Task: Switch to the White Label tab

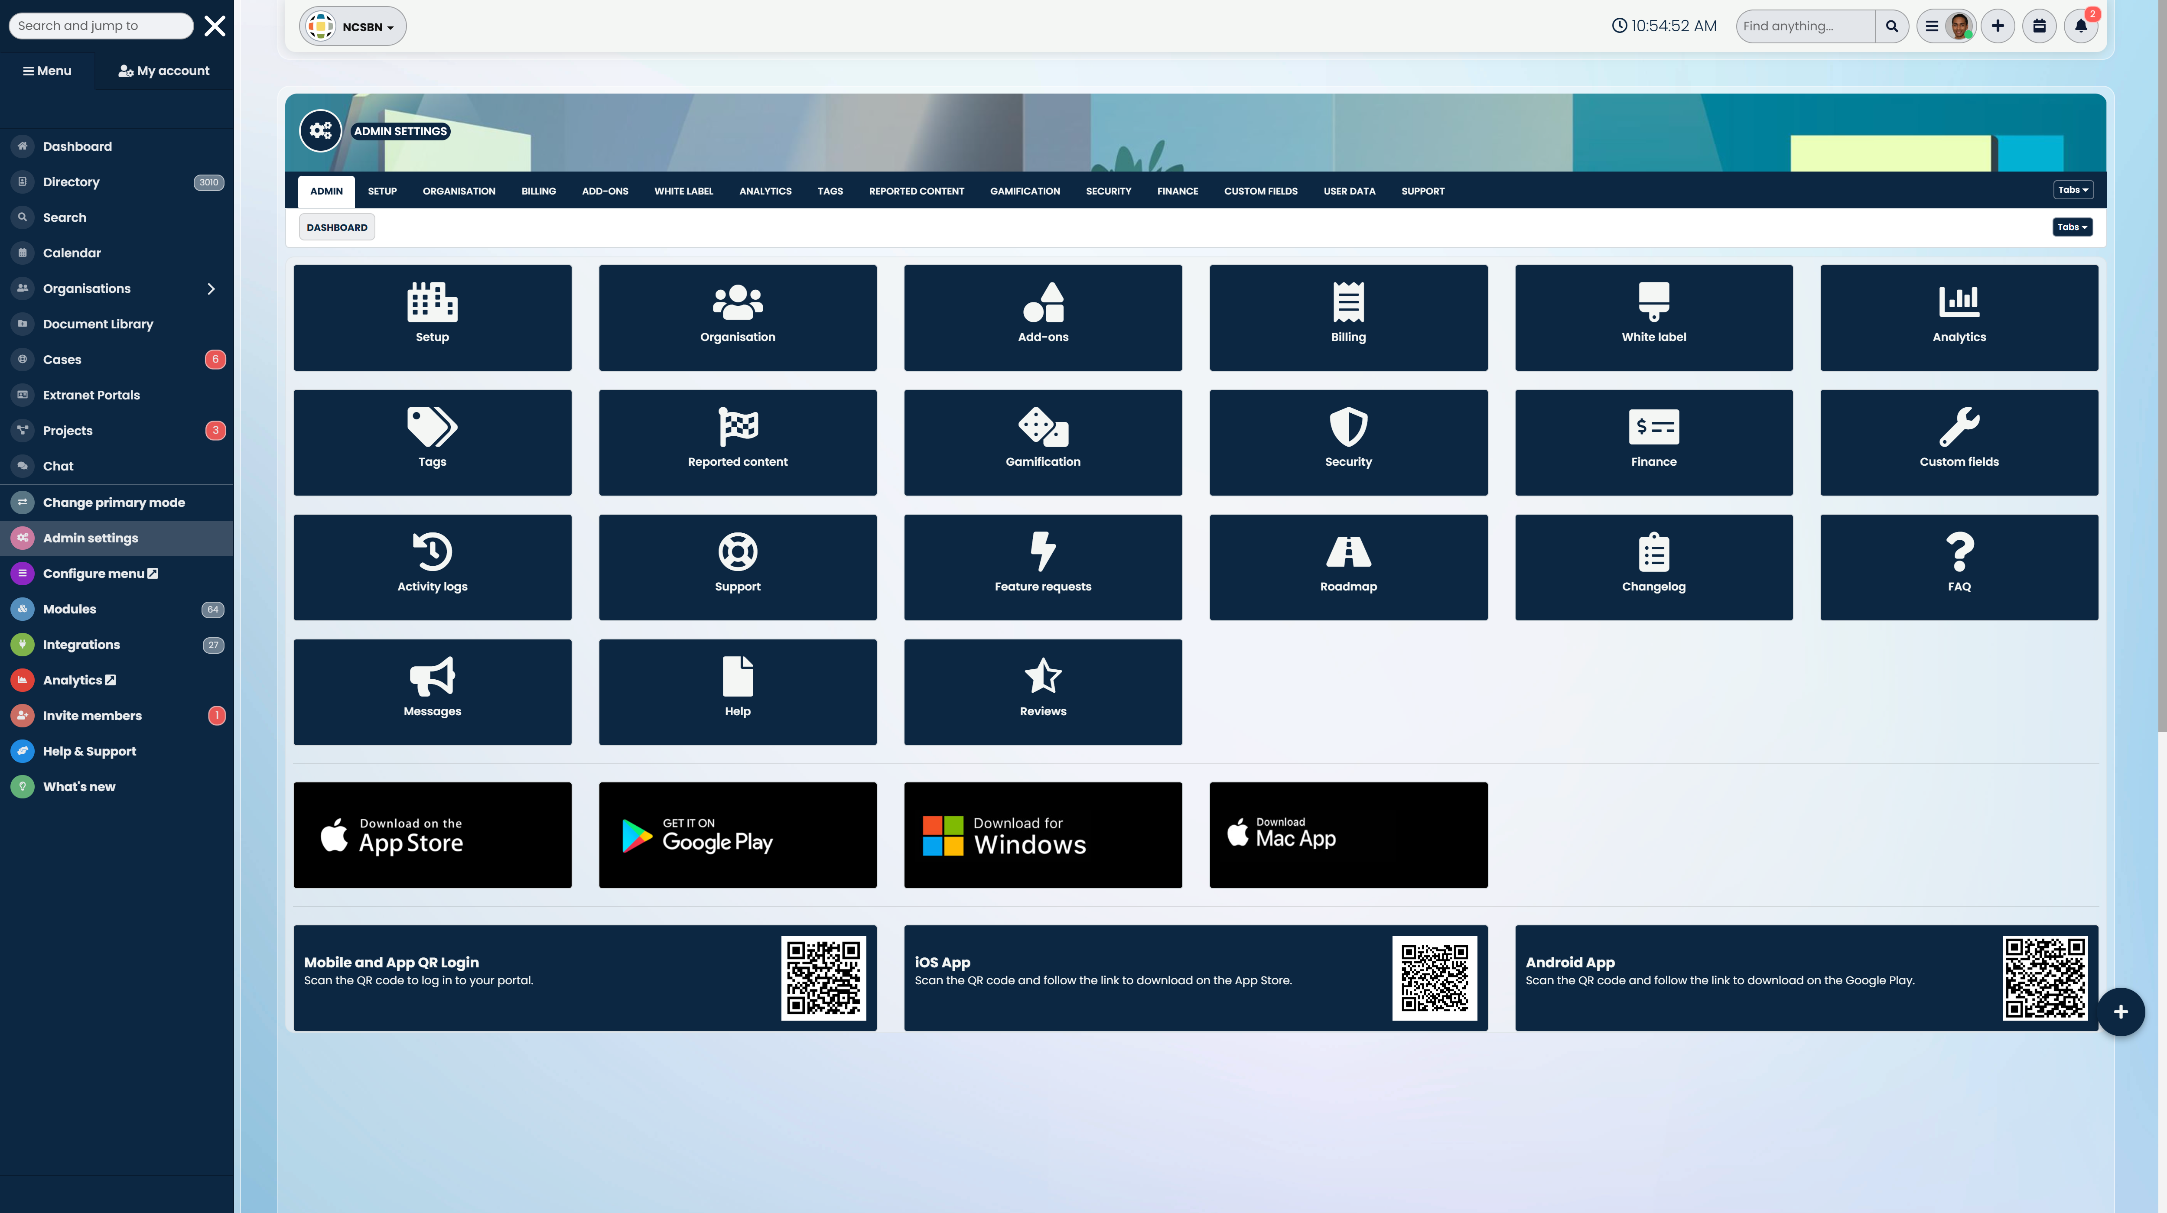Action: tap(683, 191)
